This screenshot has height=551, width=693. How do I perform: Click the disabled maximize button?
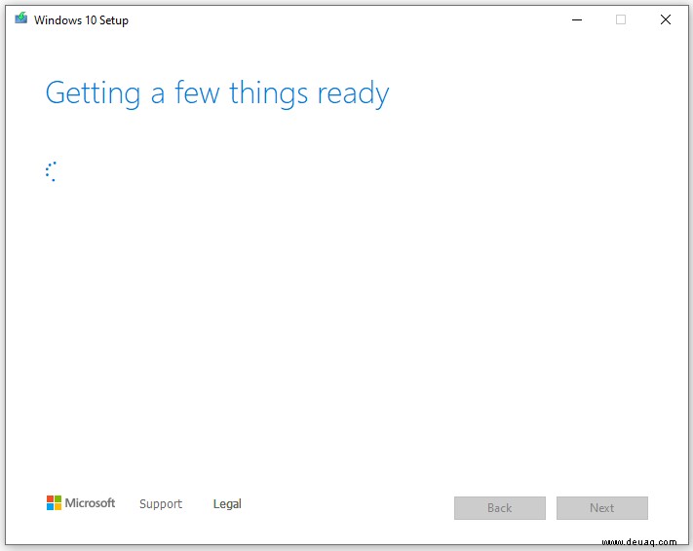pos(621,19)
